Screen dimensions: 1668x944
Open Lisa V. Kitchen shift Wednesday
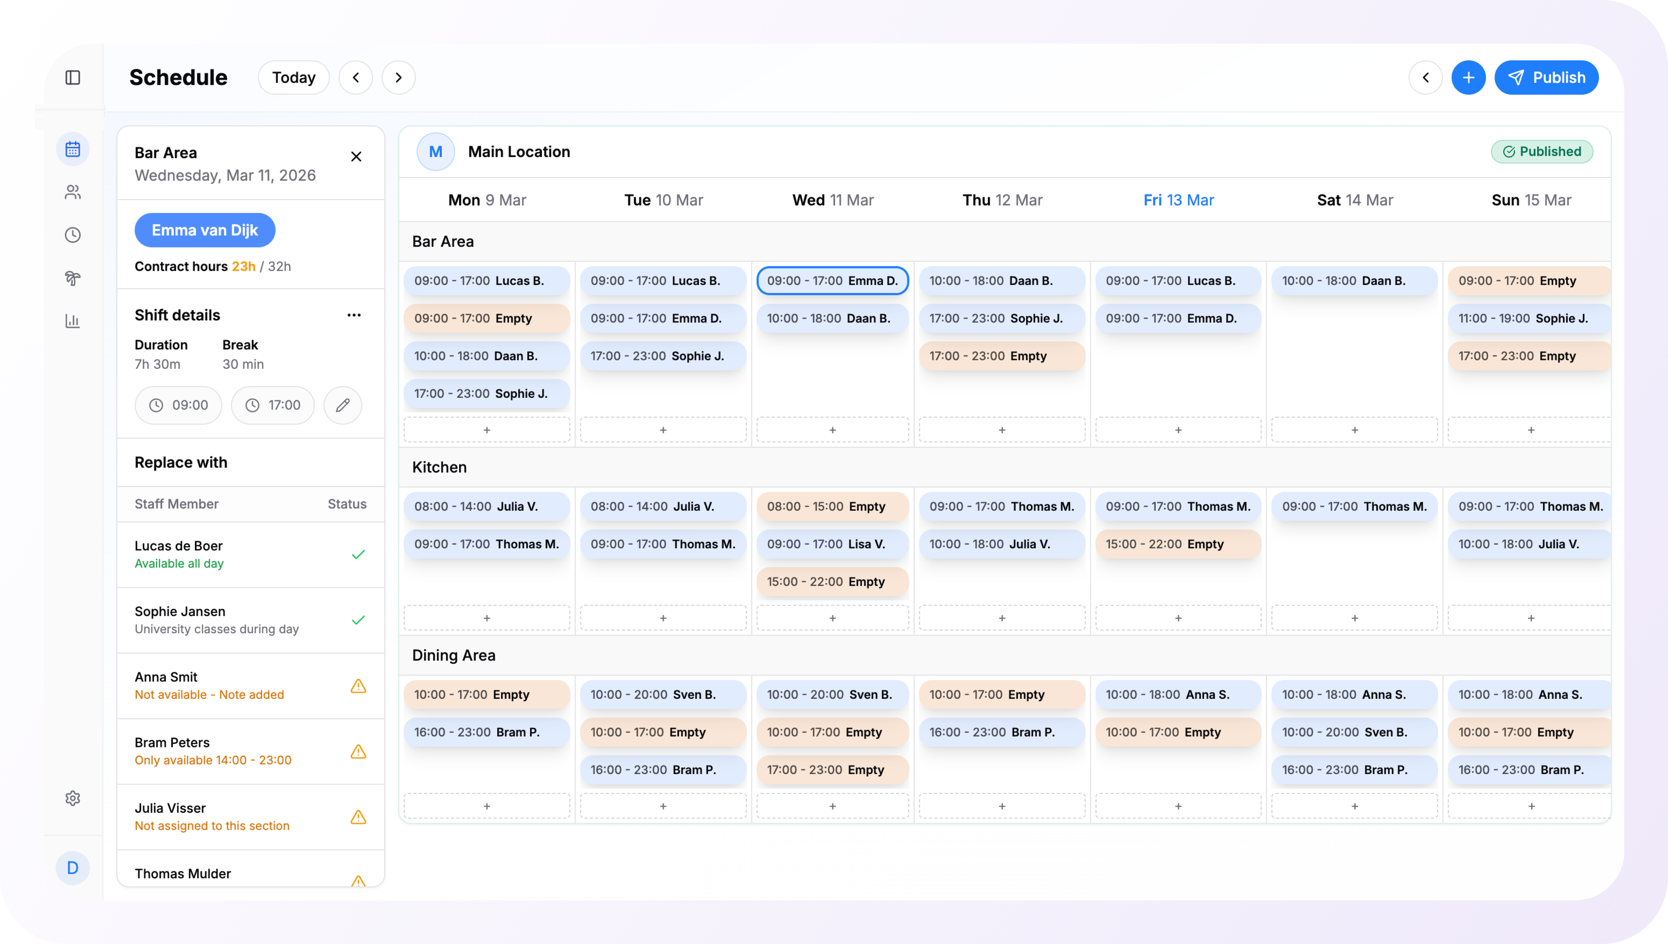pyautogui.click(x=832, y=544)
